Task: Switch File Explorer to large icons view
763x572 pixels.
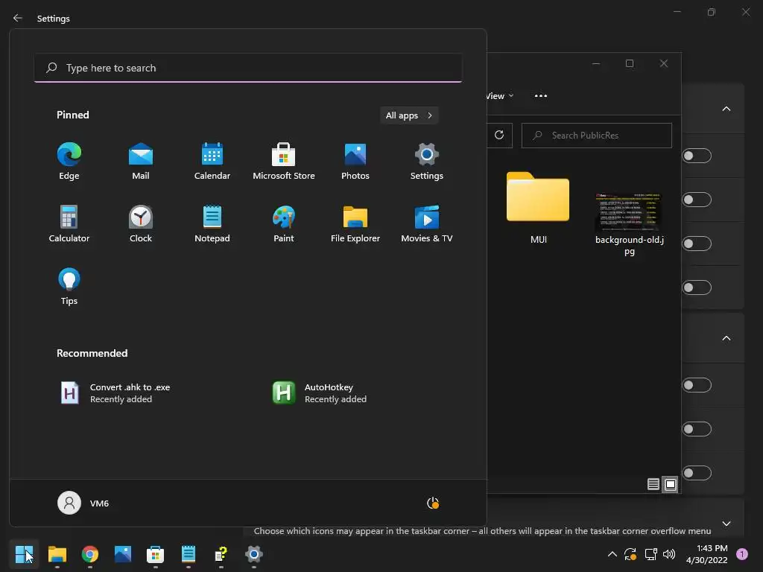Action: click(x=670, y=484)
